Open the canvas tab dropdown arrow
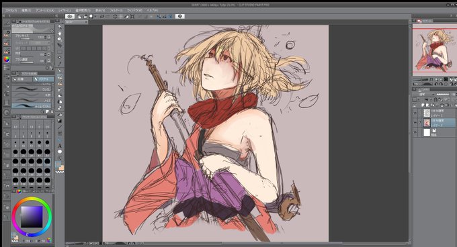Image resolution: width=457 pixels, height=247 pixels. (x=86, y=22)
